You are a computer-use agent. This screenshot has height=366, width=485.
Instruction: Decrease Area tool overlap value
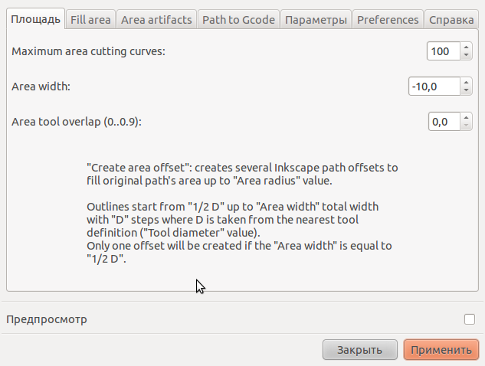point(466,126)
